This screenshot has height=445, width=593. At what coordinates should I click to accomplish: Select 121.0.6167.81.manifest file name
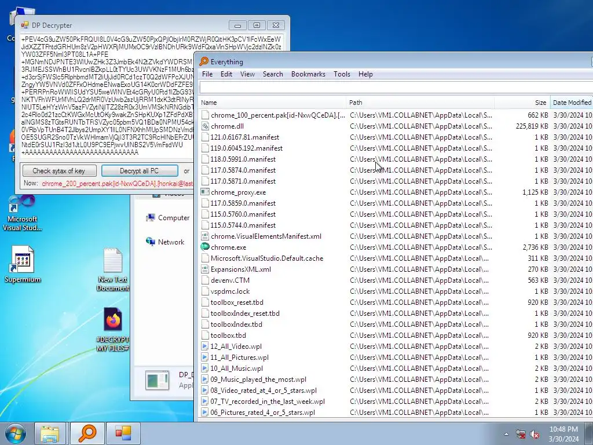click(x=245, y=137)
